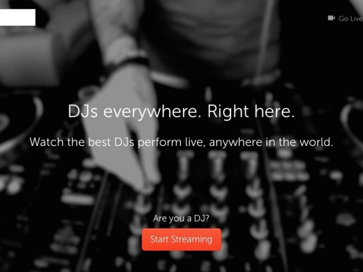Image resolution: width=363 pixels, height=272 pixels.
Task: Click the dark wristband on DJ's wrist
Action: pyautogui.click(x=126, y=64)
